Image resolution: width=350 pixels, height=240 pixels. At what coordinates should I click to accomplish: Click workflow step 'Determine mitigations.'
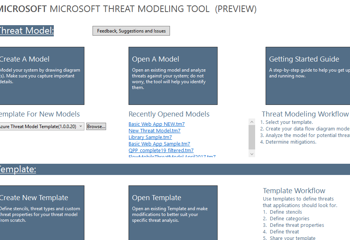point(288,142)
